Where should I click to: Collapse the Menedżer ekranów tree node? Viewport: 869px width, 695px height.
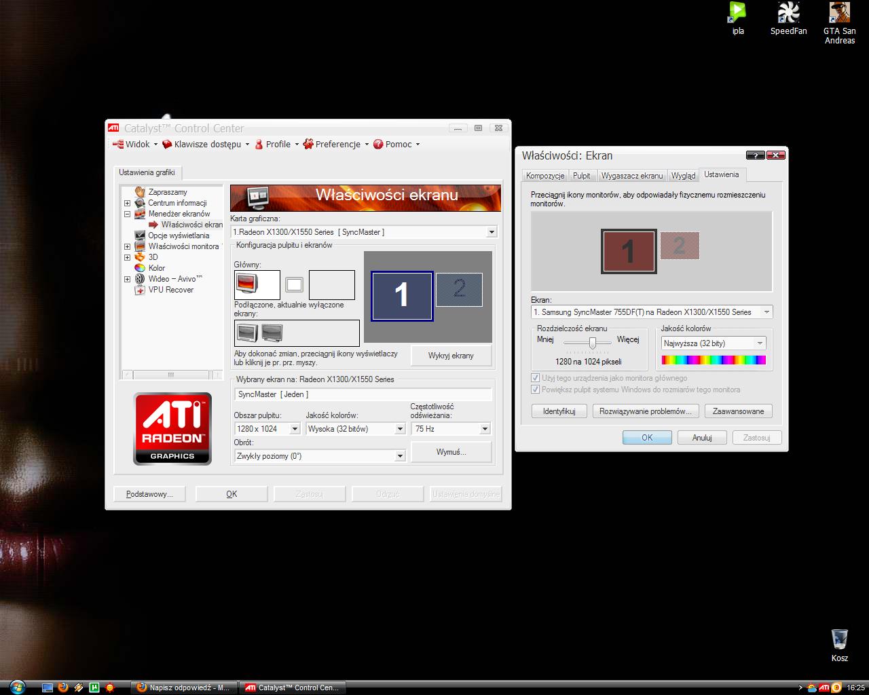[x=127, y=214]
